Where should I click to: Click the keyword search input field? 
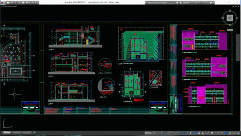161,3
